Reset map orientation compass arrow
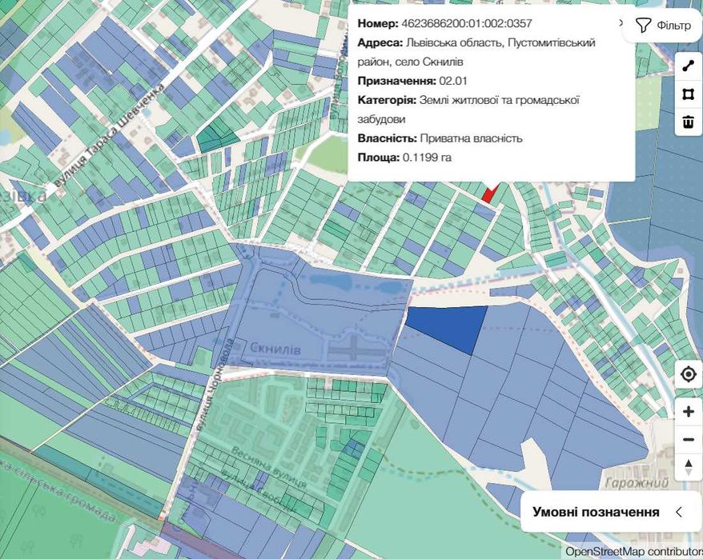 coord(689,467)
